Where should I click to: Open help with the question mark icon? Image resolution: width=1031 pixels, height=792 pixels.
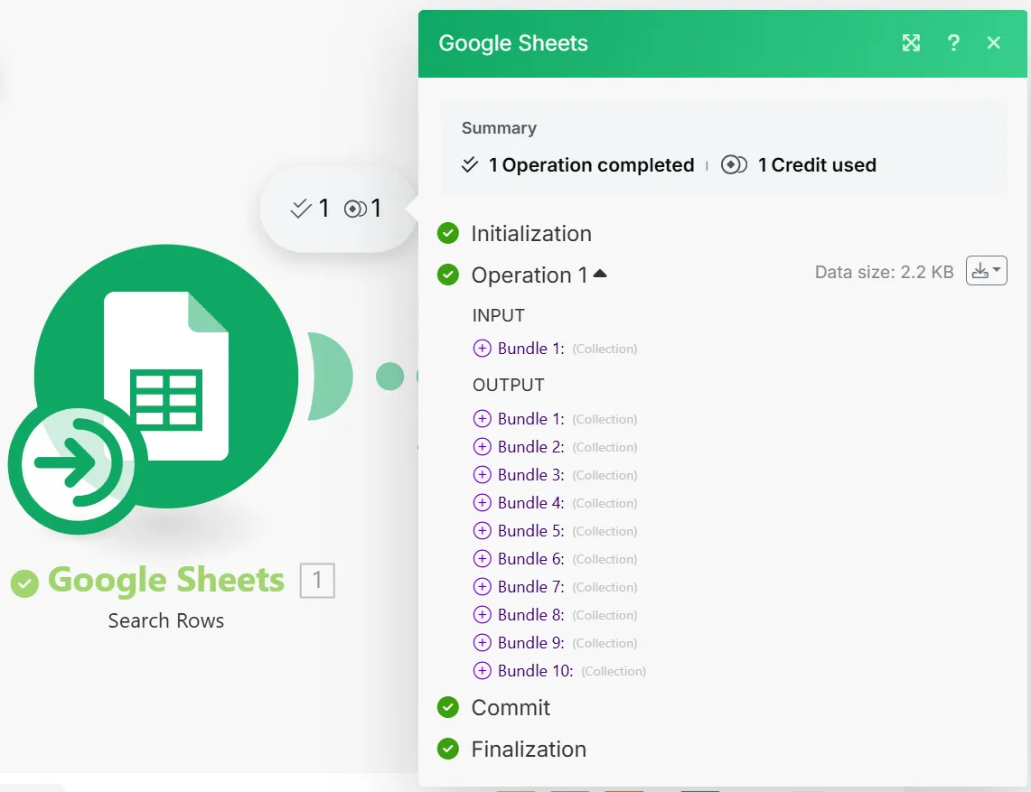(x=953, y=43)
